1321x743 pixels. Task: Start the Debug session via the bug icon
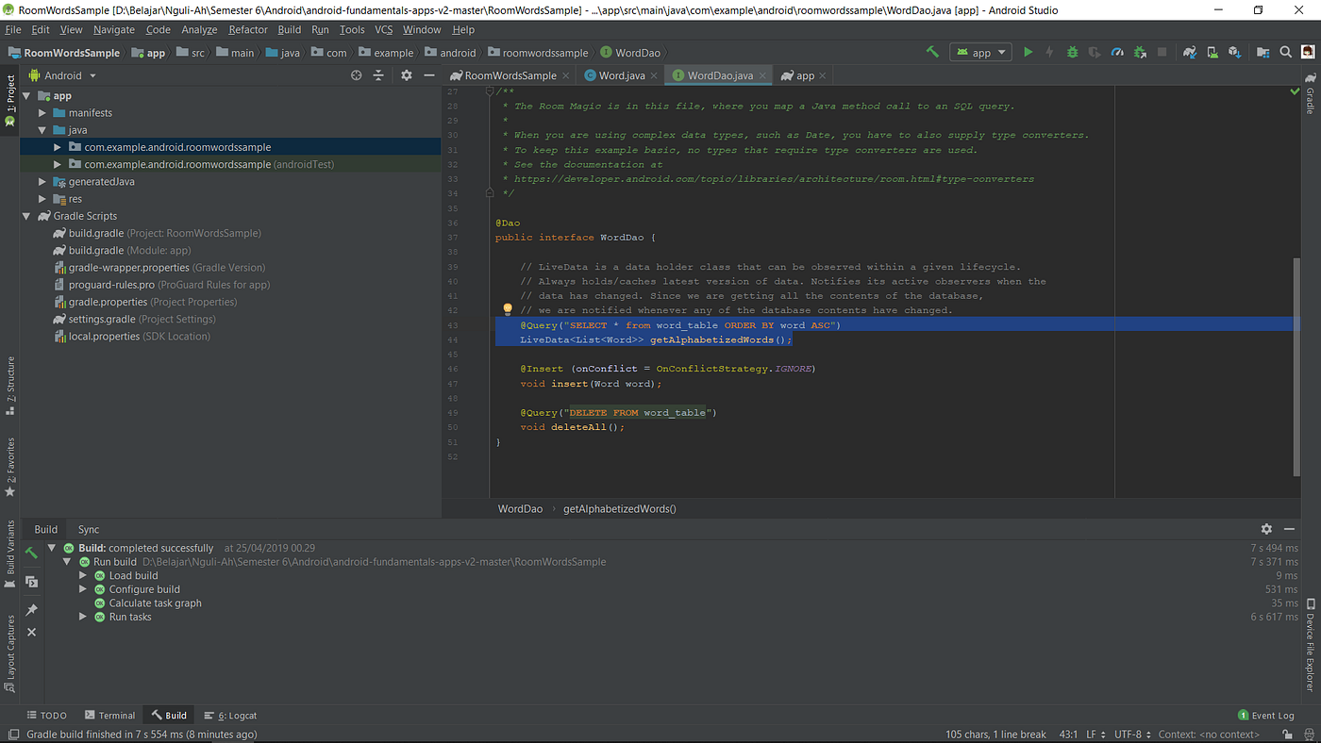[1072, 52]
